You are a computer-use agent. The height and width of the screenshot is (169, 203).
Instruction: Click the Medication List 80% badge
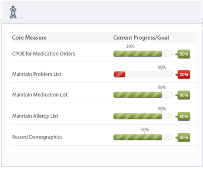click(183, 95)
